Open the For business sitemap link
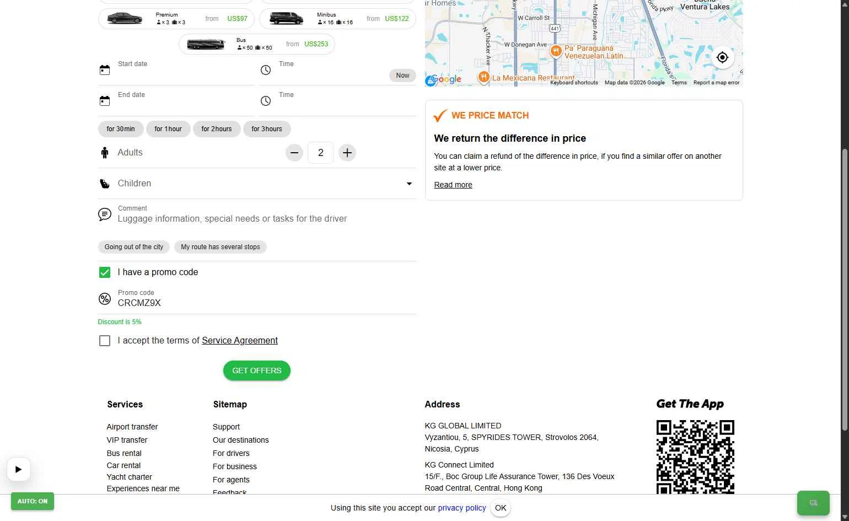 click(x=235, y=466)
